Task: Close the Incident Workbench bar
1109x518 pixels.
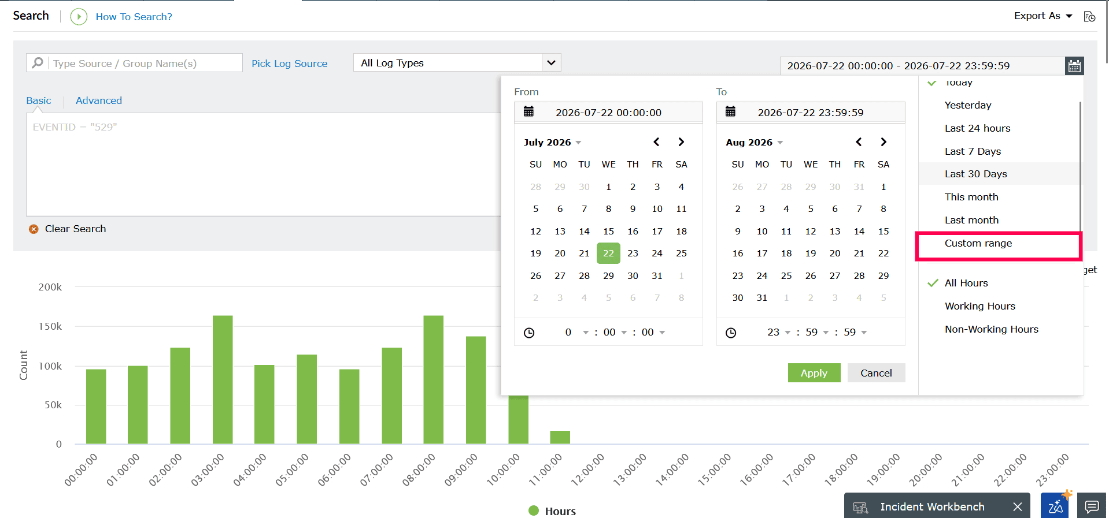Action: 1018,506
